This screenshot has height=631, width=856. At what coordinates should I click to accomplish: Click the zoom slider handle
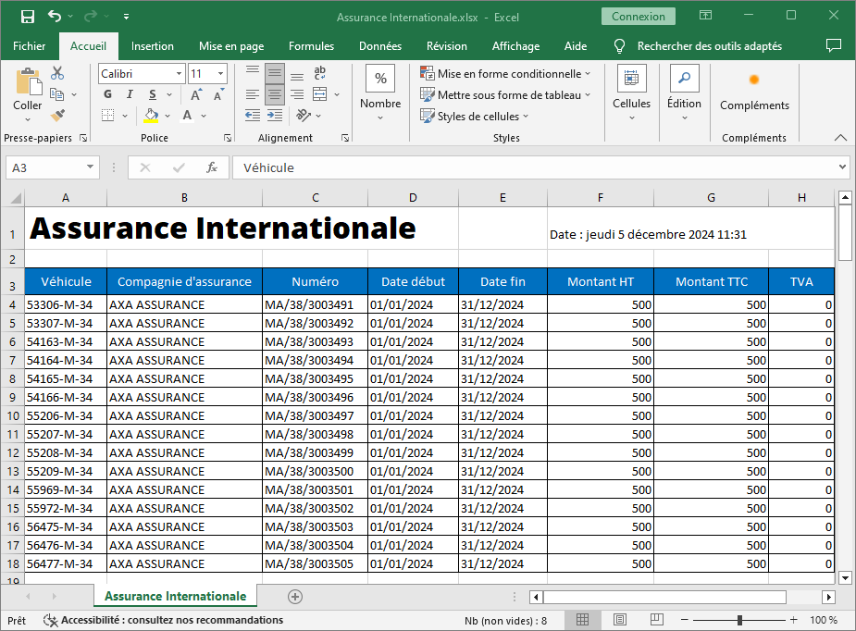739,620
